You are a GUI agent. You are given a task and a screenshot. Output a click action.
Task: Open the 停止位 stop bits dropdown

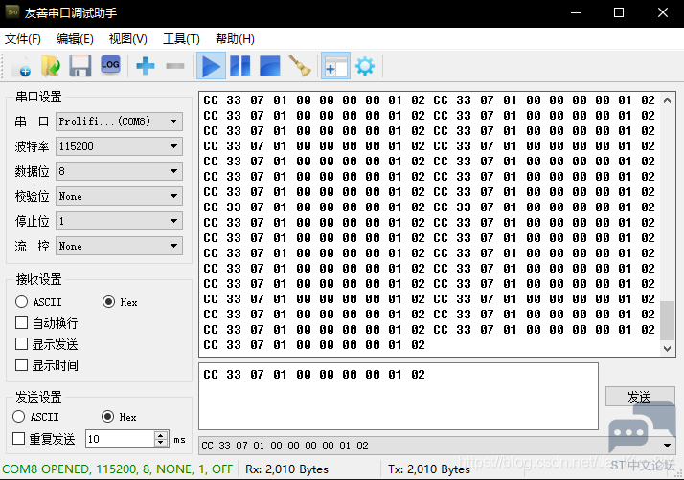tap(119, 221)
